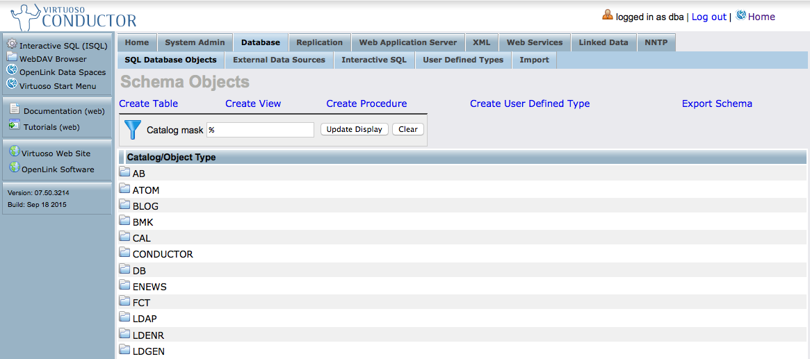Click the Home link at top right

tap(761, 17)
